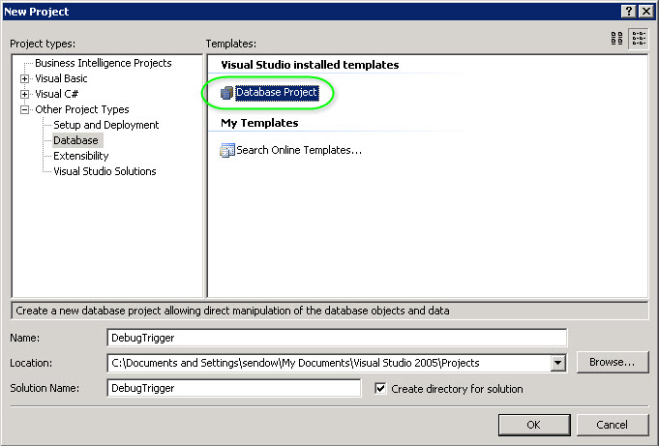The width and height of the screenshot is (659, 446).
Task: Click the OK button
Action: click(534, 425)
